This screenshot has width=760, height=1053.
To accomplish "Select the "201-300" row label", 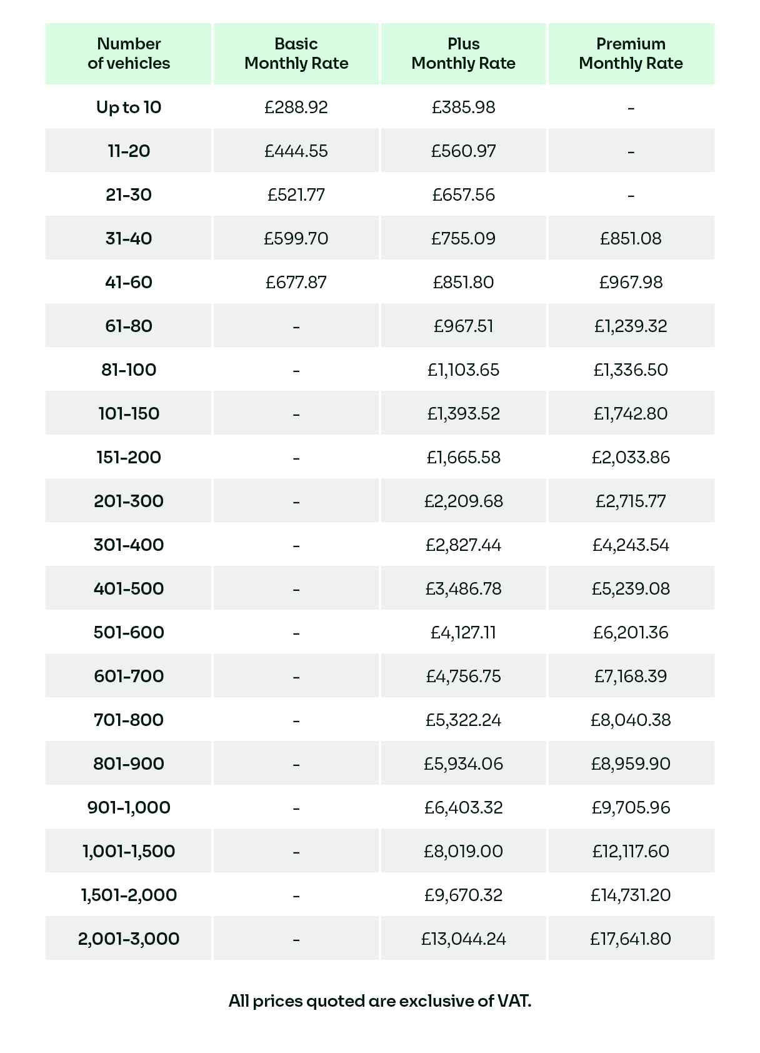I will 129,501.
